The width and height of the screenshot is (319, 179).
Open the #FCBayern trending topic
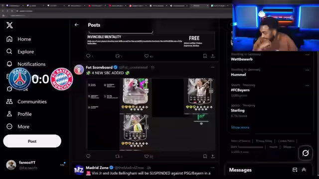click(240, 90)
